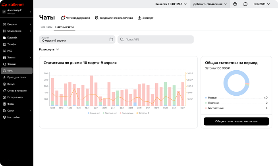278x166 pixels.
Task: Expand the Razvernut section
Action: (49, 50)
